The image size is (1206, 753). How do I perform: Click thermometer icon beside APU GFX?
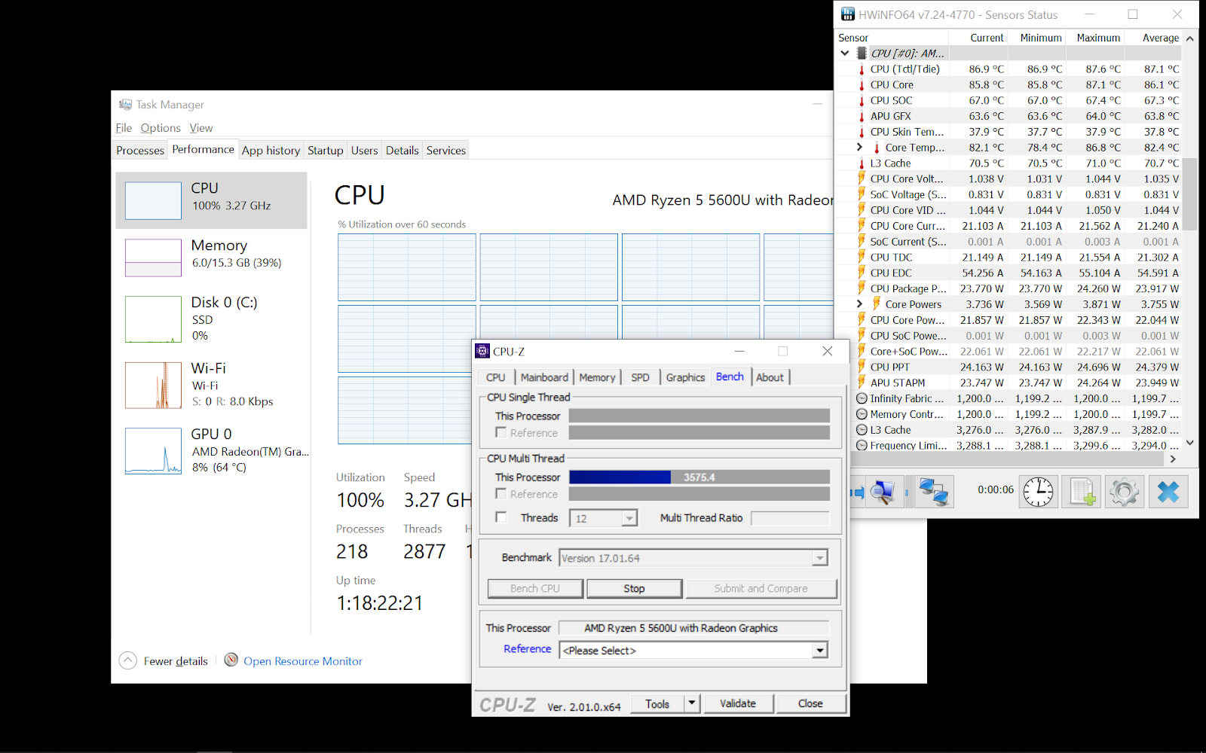click(x=862, y=116)
